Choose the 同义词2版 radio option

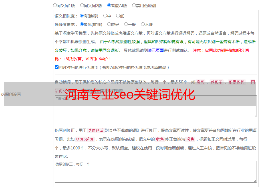coord(82,5)
